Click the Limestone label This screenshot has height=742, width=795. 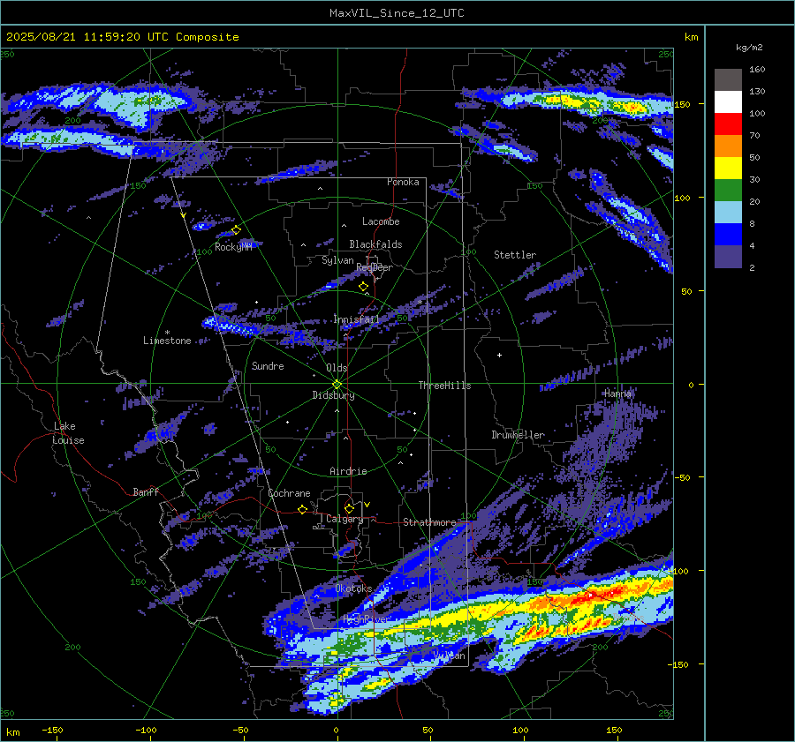[167, 341]
